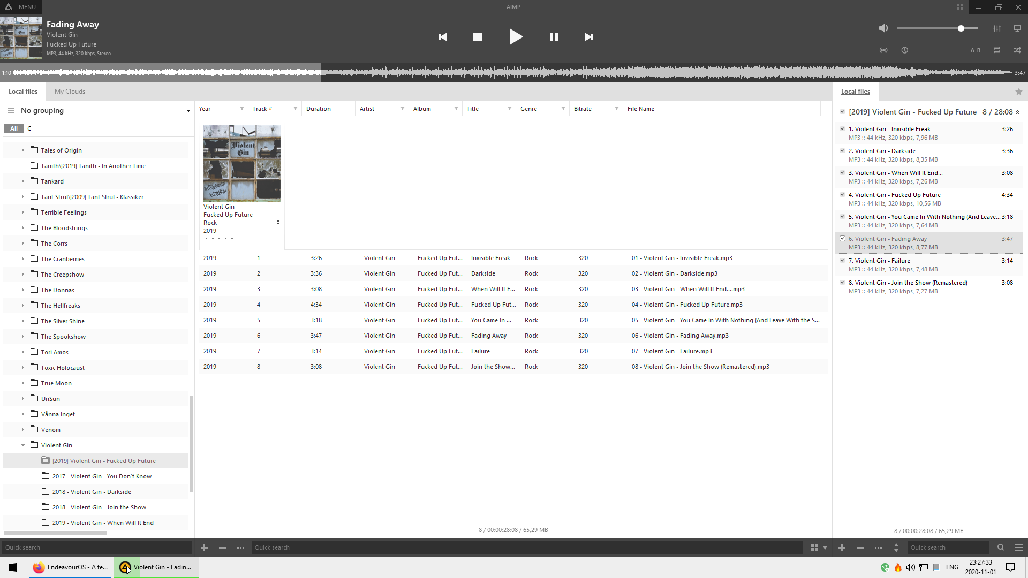1028x578 pixels.
Task: Expand the Tori Amos folder
Action: tap(23, 352)
